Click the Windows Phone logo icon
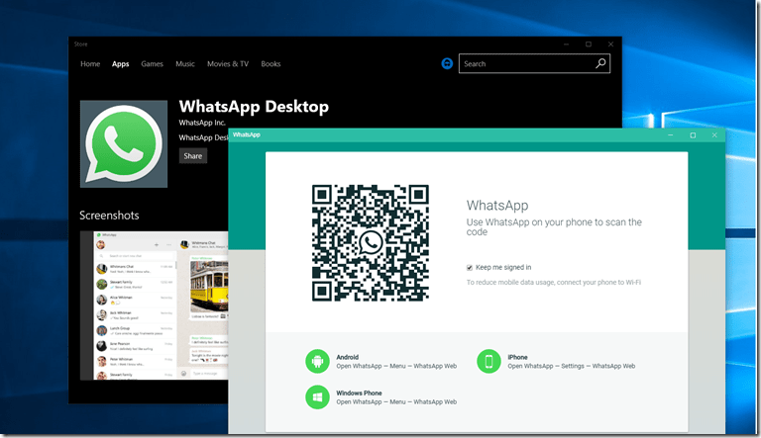Viewport: 761px width, 438px height. coord(317,397)
